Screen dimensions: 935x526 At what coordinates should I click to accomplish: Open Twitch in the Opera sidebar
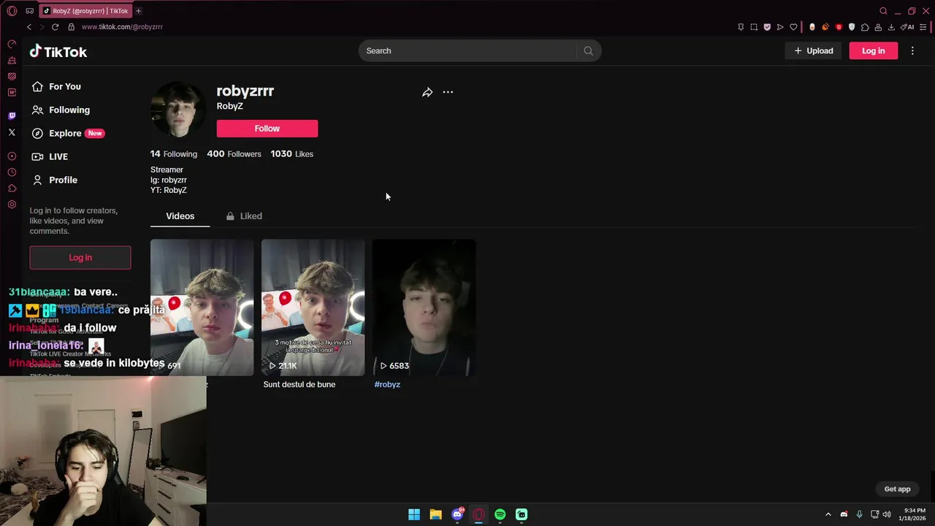(x=12, y=115)
